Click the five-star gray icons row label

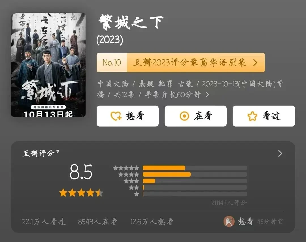(x=126, y=168)
